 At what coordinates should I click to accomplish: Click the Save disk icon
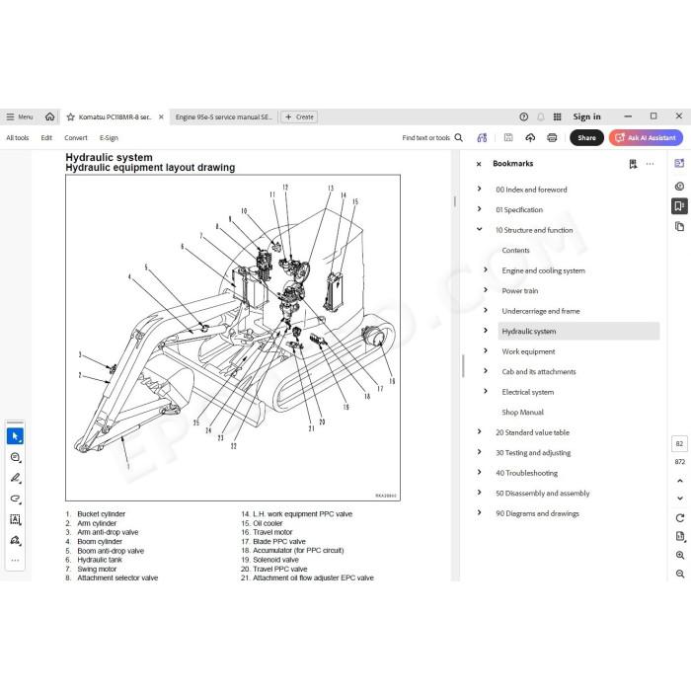tap(508, 138)
